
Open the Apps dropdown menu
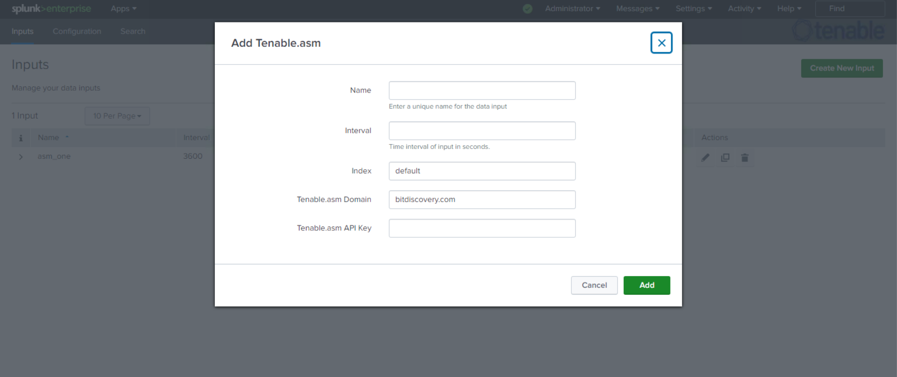123,8
